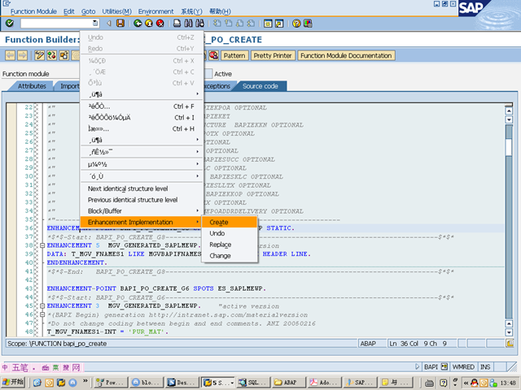521x390 pixels.
Task: Click the yellow Exit icon
Action: pos(149,24)
